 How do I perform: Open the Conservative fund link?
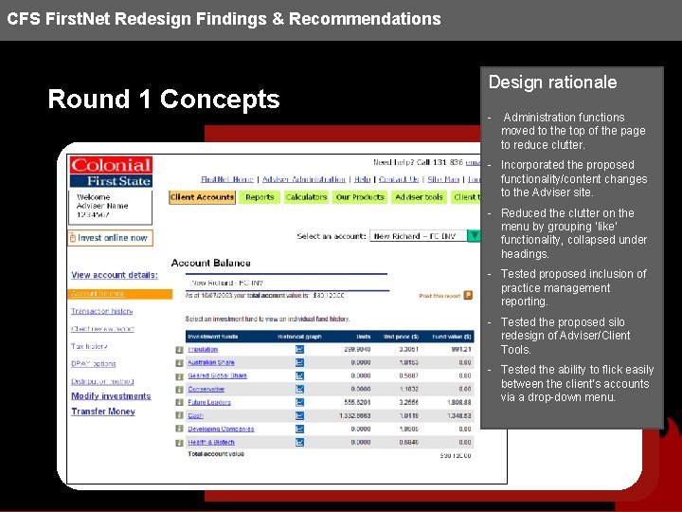tap(206, 389)
